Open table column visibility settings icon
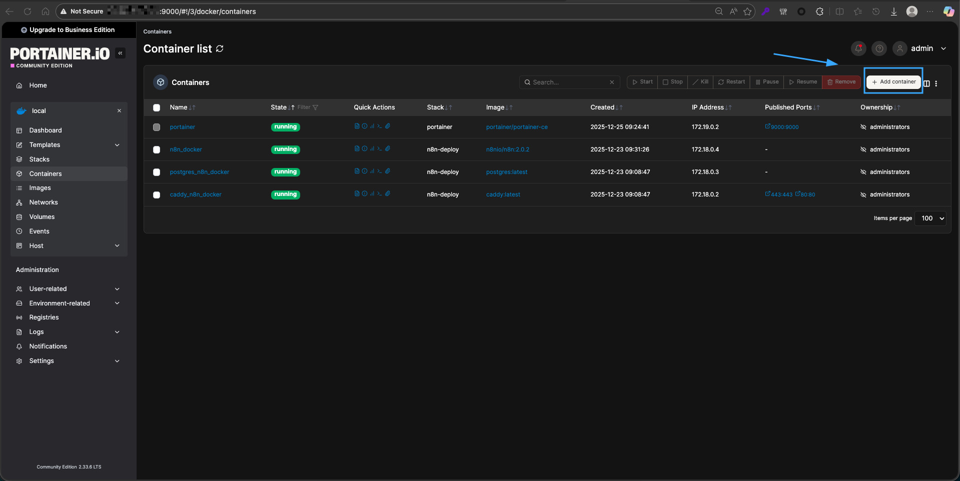Viewport: 960px width, 481px height. [926, 83]
